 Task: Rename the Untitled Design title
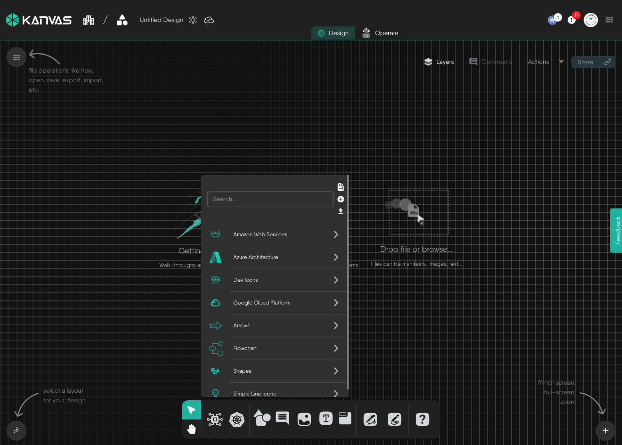point(161,20)
